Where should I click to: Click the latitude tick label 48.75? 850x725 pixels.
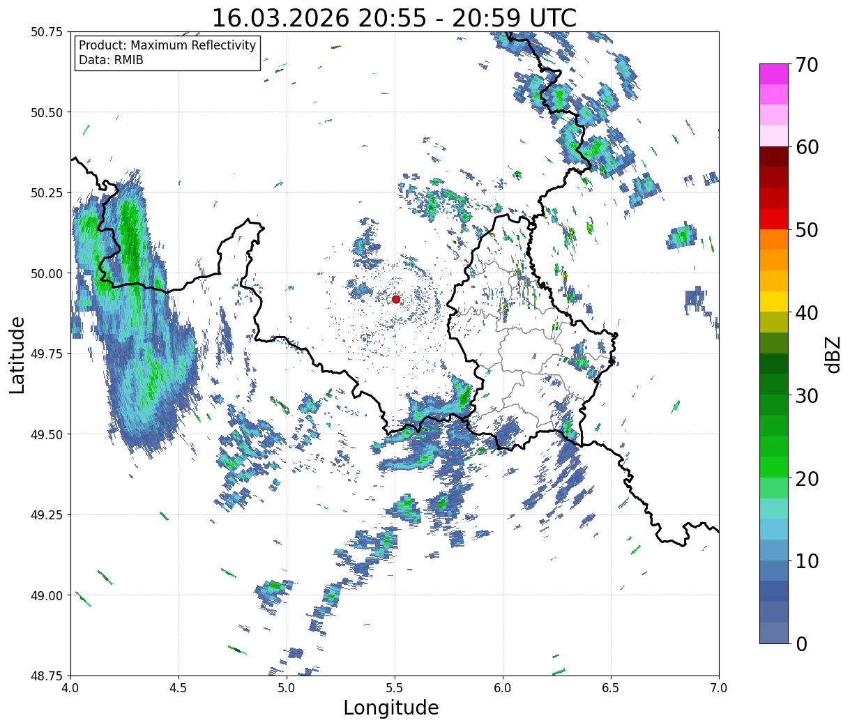point(47,676)
